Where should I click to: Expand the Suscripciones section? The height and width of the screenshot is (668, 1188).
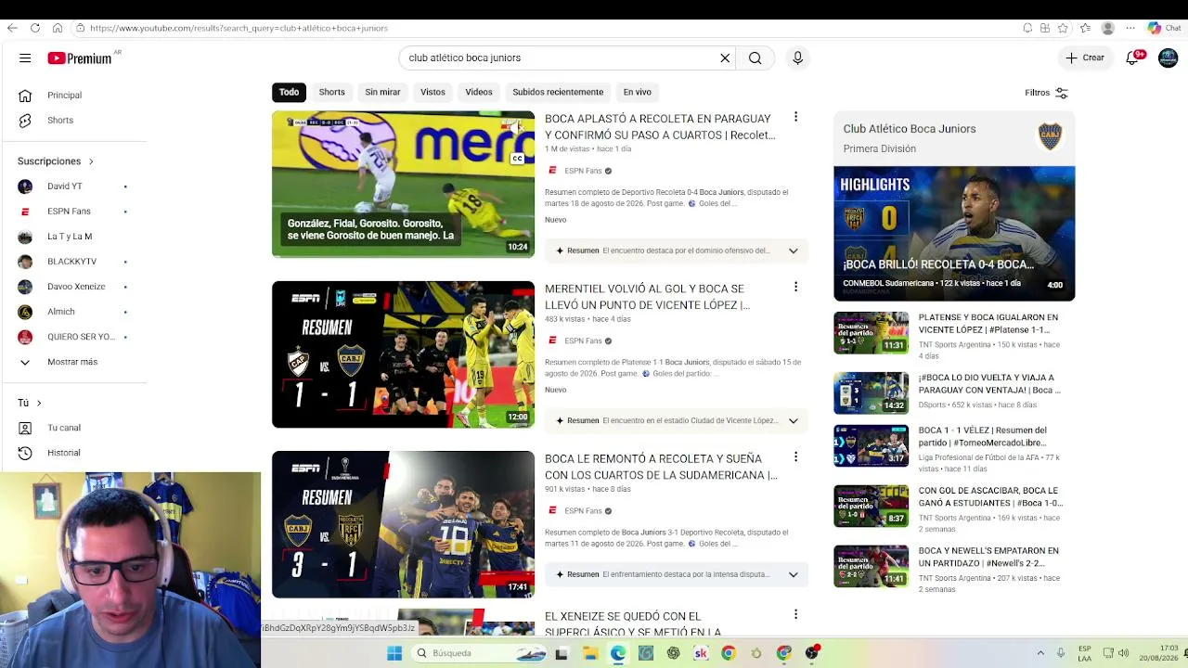tap(56, 161)
